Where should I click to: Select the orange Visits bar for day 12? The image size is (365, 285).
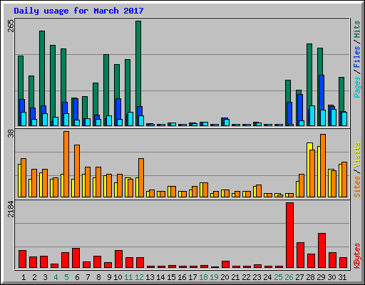pos(141,177)
